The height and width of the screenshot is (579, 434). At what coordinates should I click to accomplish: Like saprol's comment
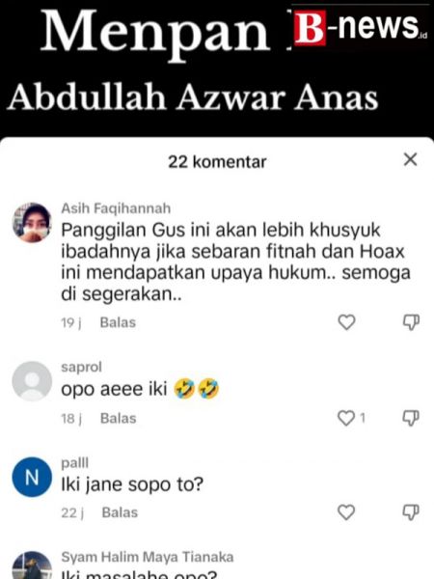[346, 418]
